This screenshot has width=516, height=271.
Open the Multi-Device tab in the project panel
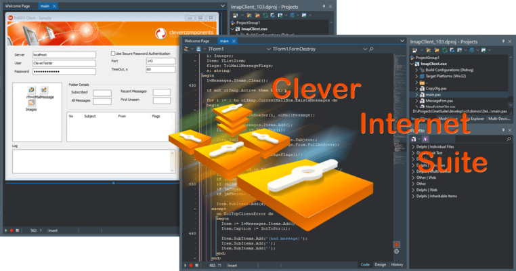click(502, 118)
